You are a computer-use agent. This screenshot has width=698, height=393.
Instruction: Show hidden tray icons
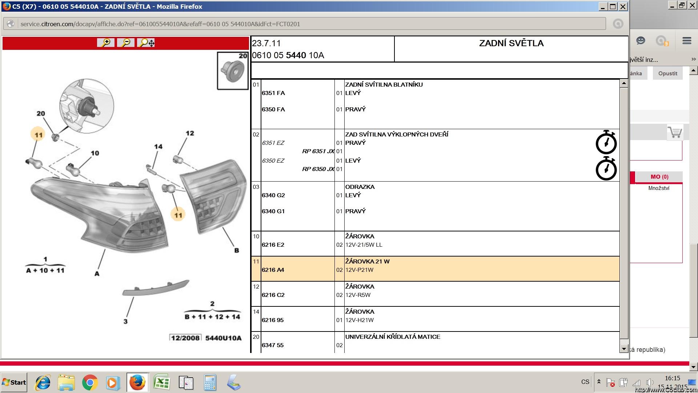click(x=599, y=382)
